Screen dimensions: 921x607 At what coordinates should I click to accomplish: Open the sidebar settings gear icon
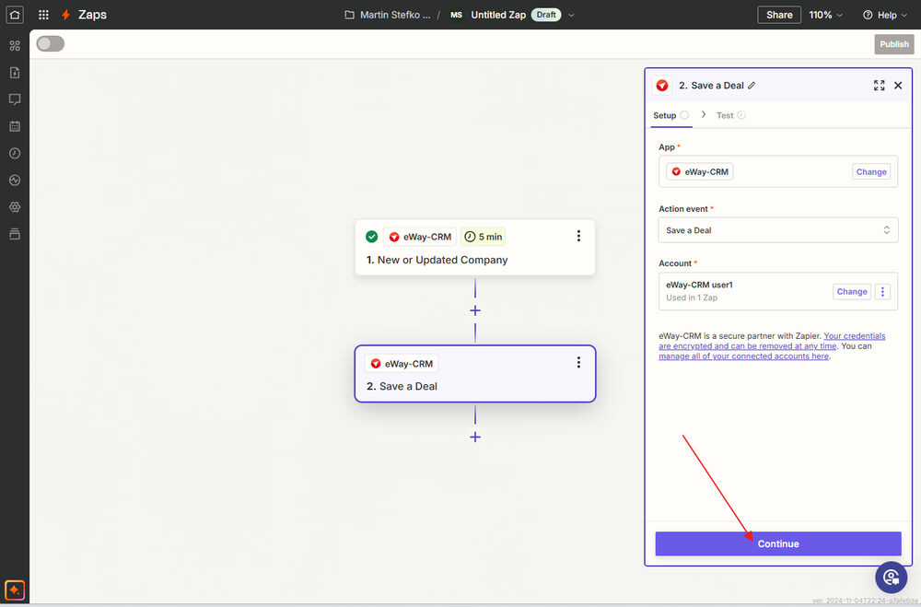[x=15, y=207]
